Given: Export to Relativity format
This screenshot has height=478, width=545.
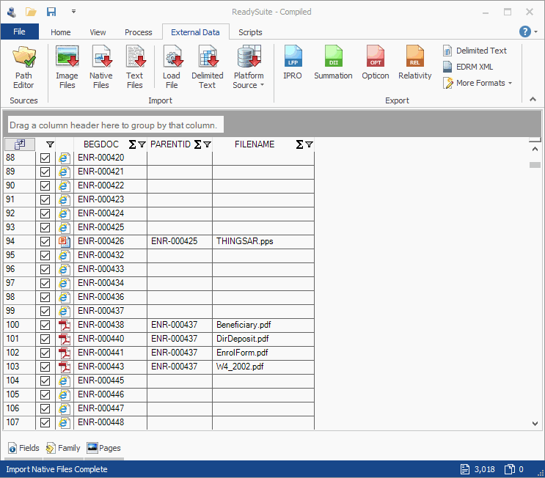Looking at the screenshot, I should pos(415,63).
